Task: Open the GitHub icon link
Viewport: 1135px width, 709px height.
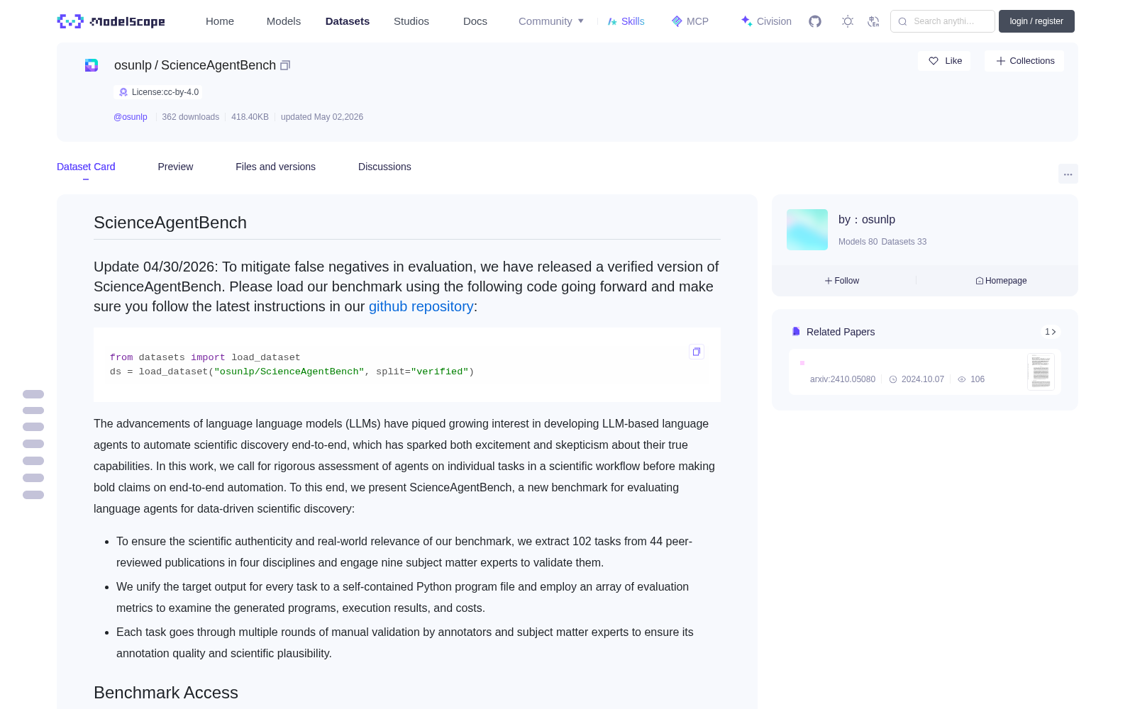Action: [x=815, y=21]
